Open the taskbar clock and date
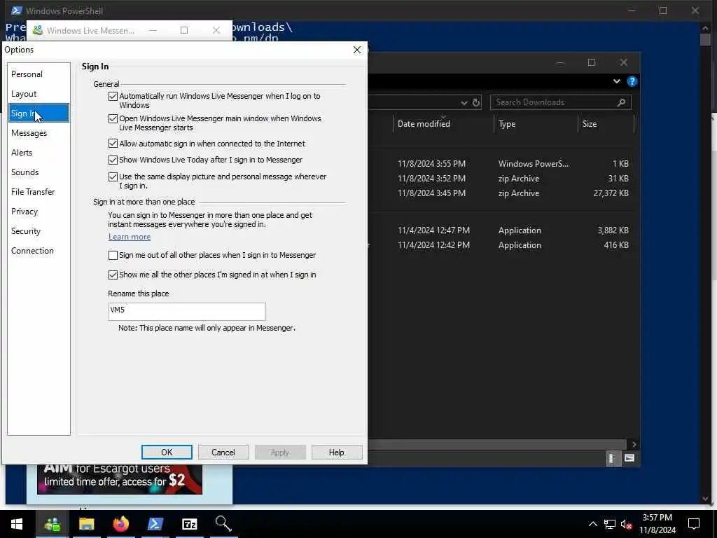This screenshot has width=717, height=538. click(x=657, y=524)
